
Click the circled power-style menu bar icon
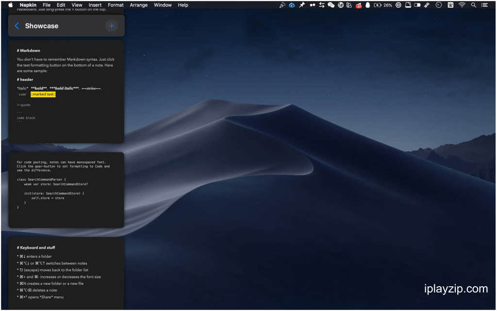point(398,5)
